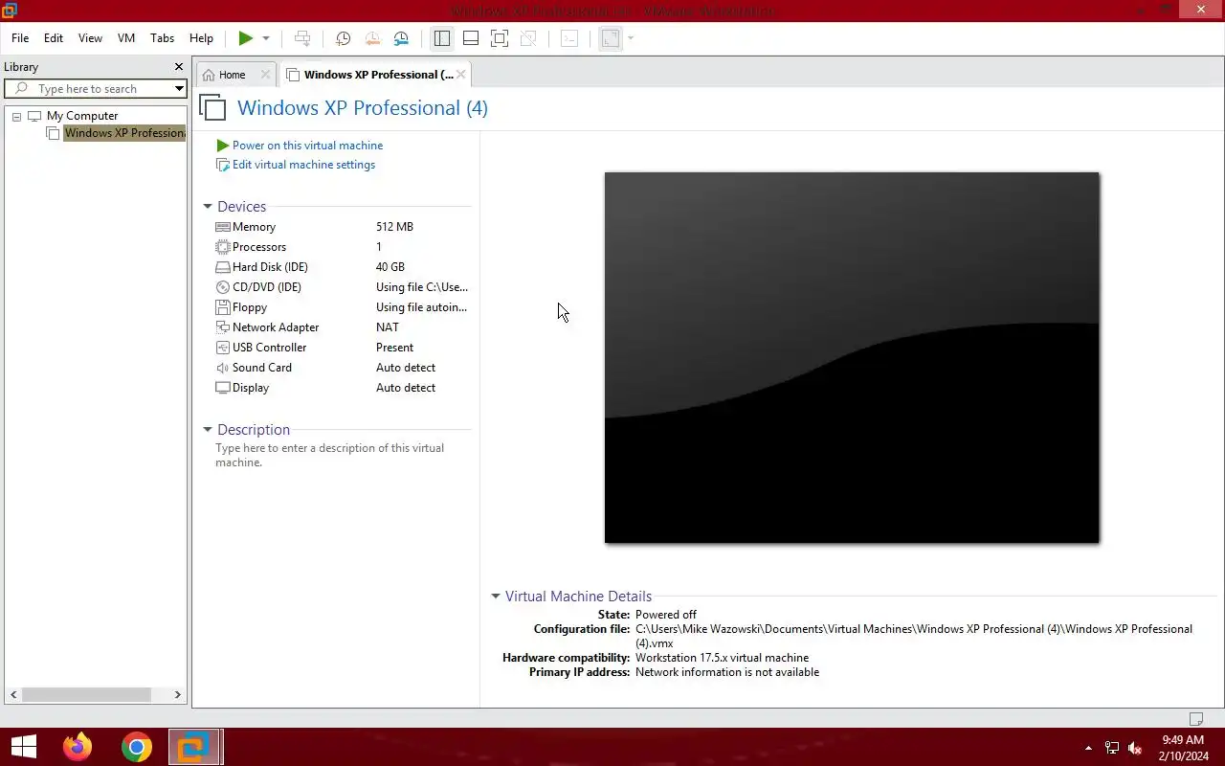Collapse the Devices section
Image resolution: width=1225 pixels, height=766 pixels.
coord(208,207)
